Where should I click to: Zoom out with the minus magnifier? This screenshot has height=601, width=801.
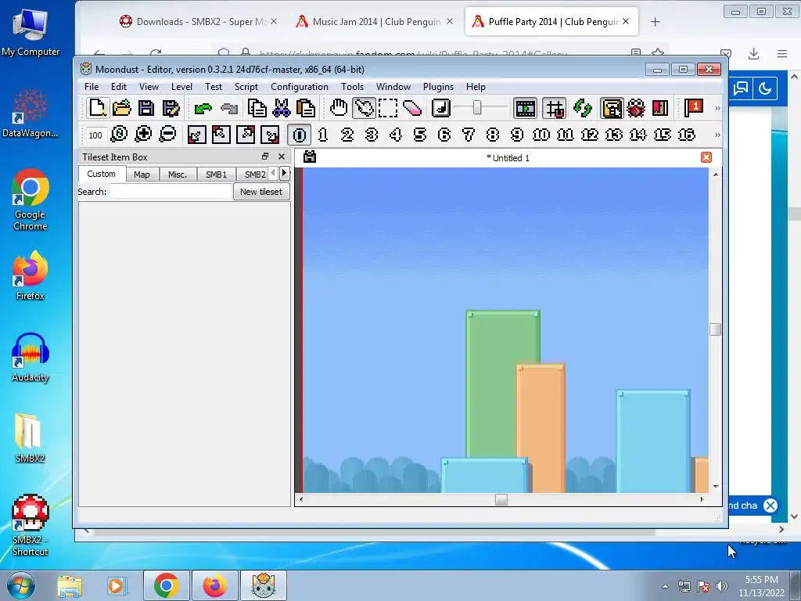pyautogui.click(x=168, y=135)
